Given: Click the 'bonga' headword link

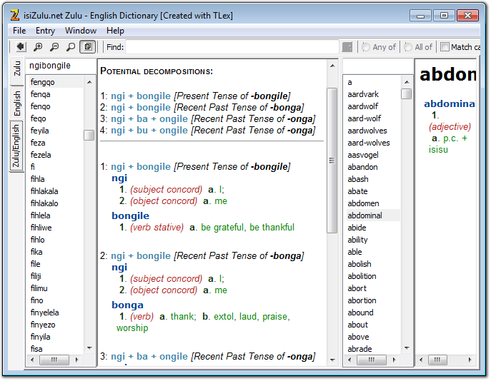Looking at the screenshot, I should coord(127,305).
